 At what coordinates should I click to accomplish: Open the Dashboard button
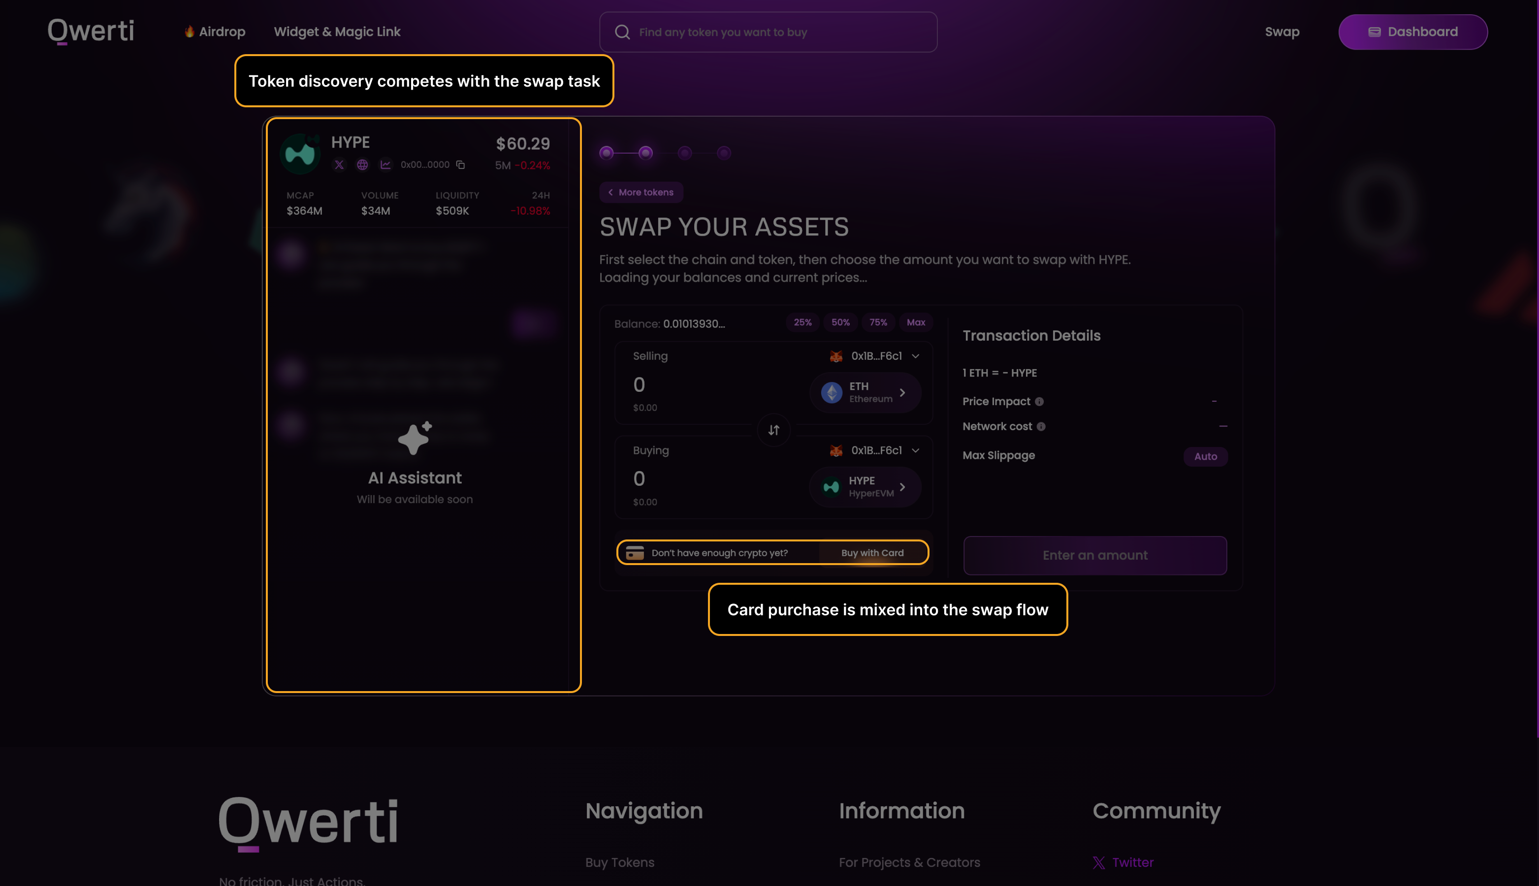pyautogui.click(x=1412, y=32)
